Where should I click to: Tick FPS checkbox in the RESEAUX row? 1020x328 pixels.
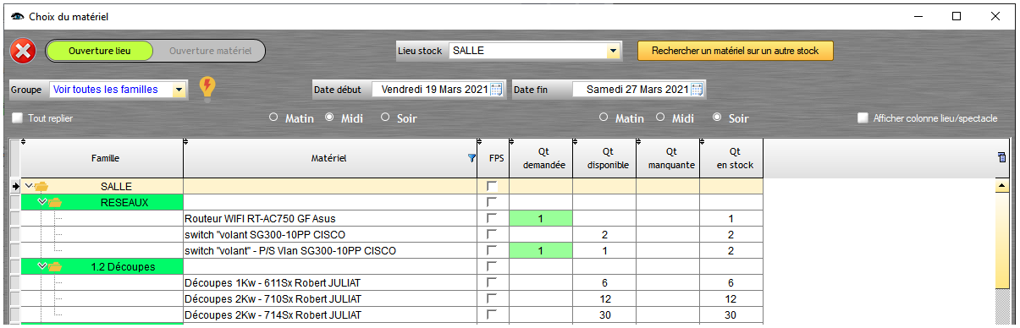pyautogui.click(x=493, y=203)
